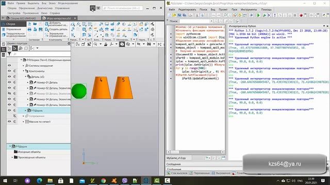Viewport: 330px width, 185px height.
Task: Open the Моделирование menu in Kompas
Action: (68, 3)
